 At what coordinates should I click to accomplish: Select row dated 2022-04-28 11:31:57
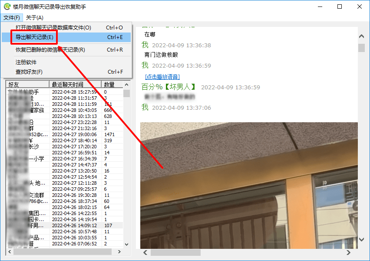(64, 98)
